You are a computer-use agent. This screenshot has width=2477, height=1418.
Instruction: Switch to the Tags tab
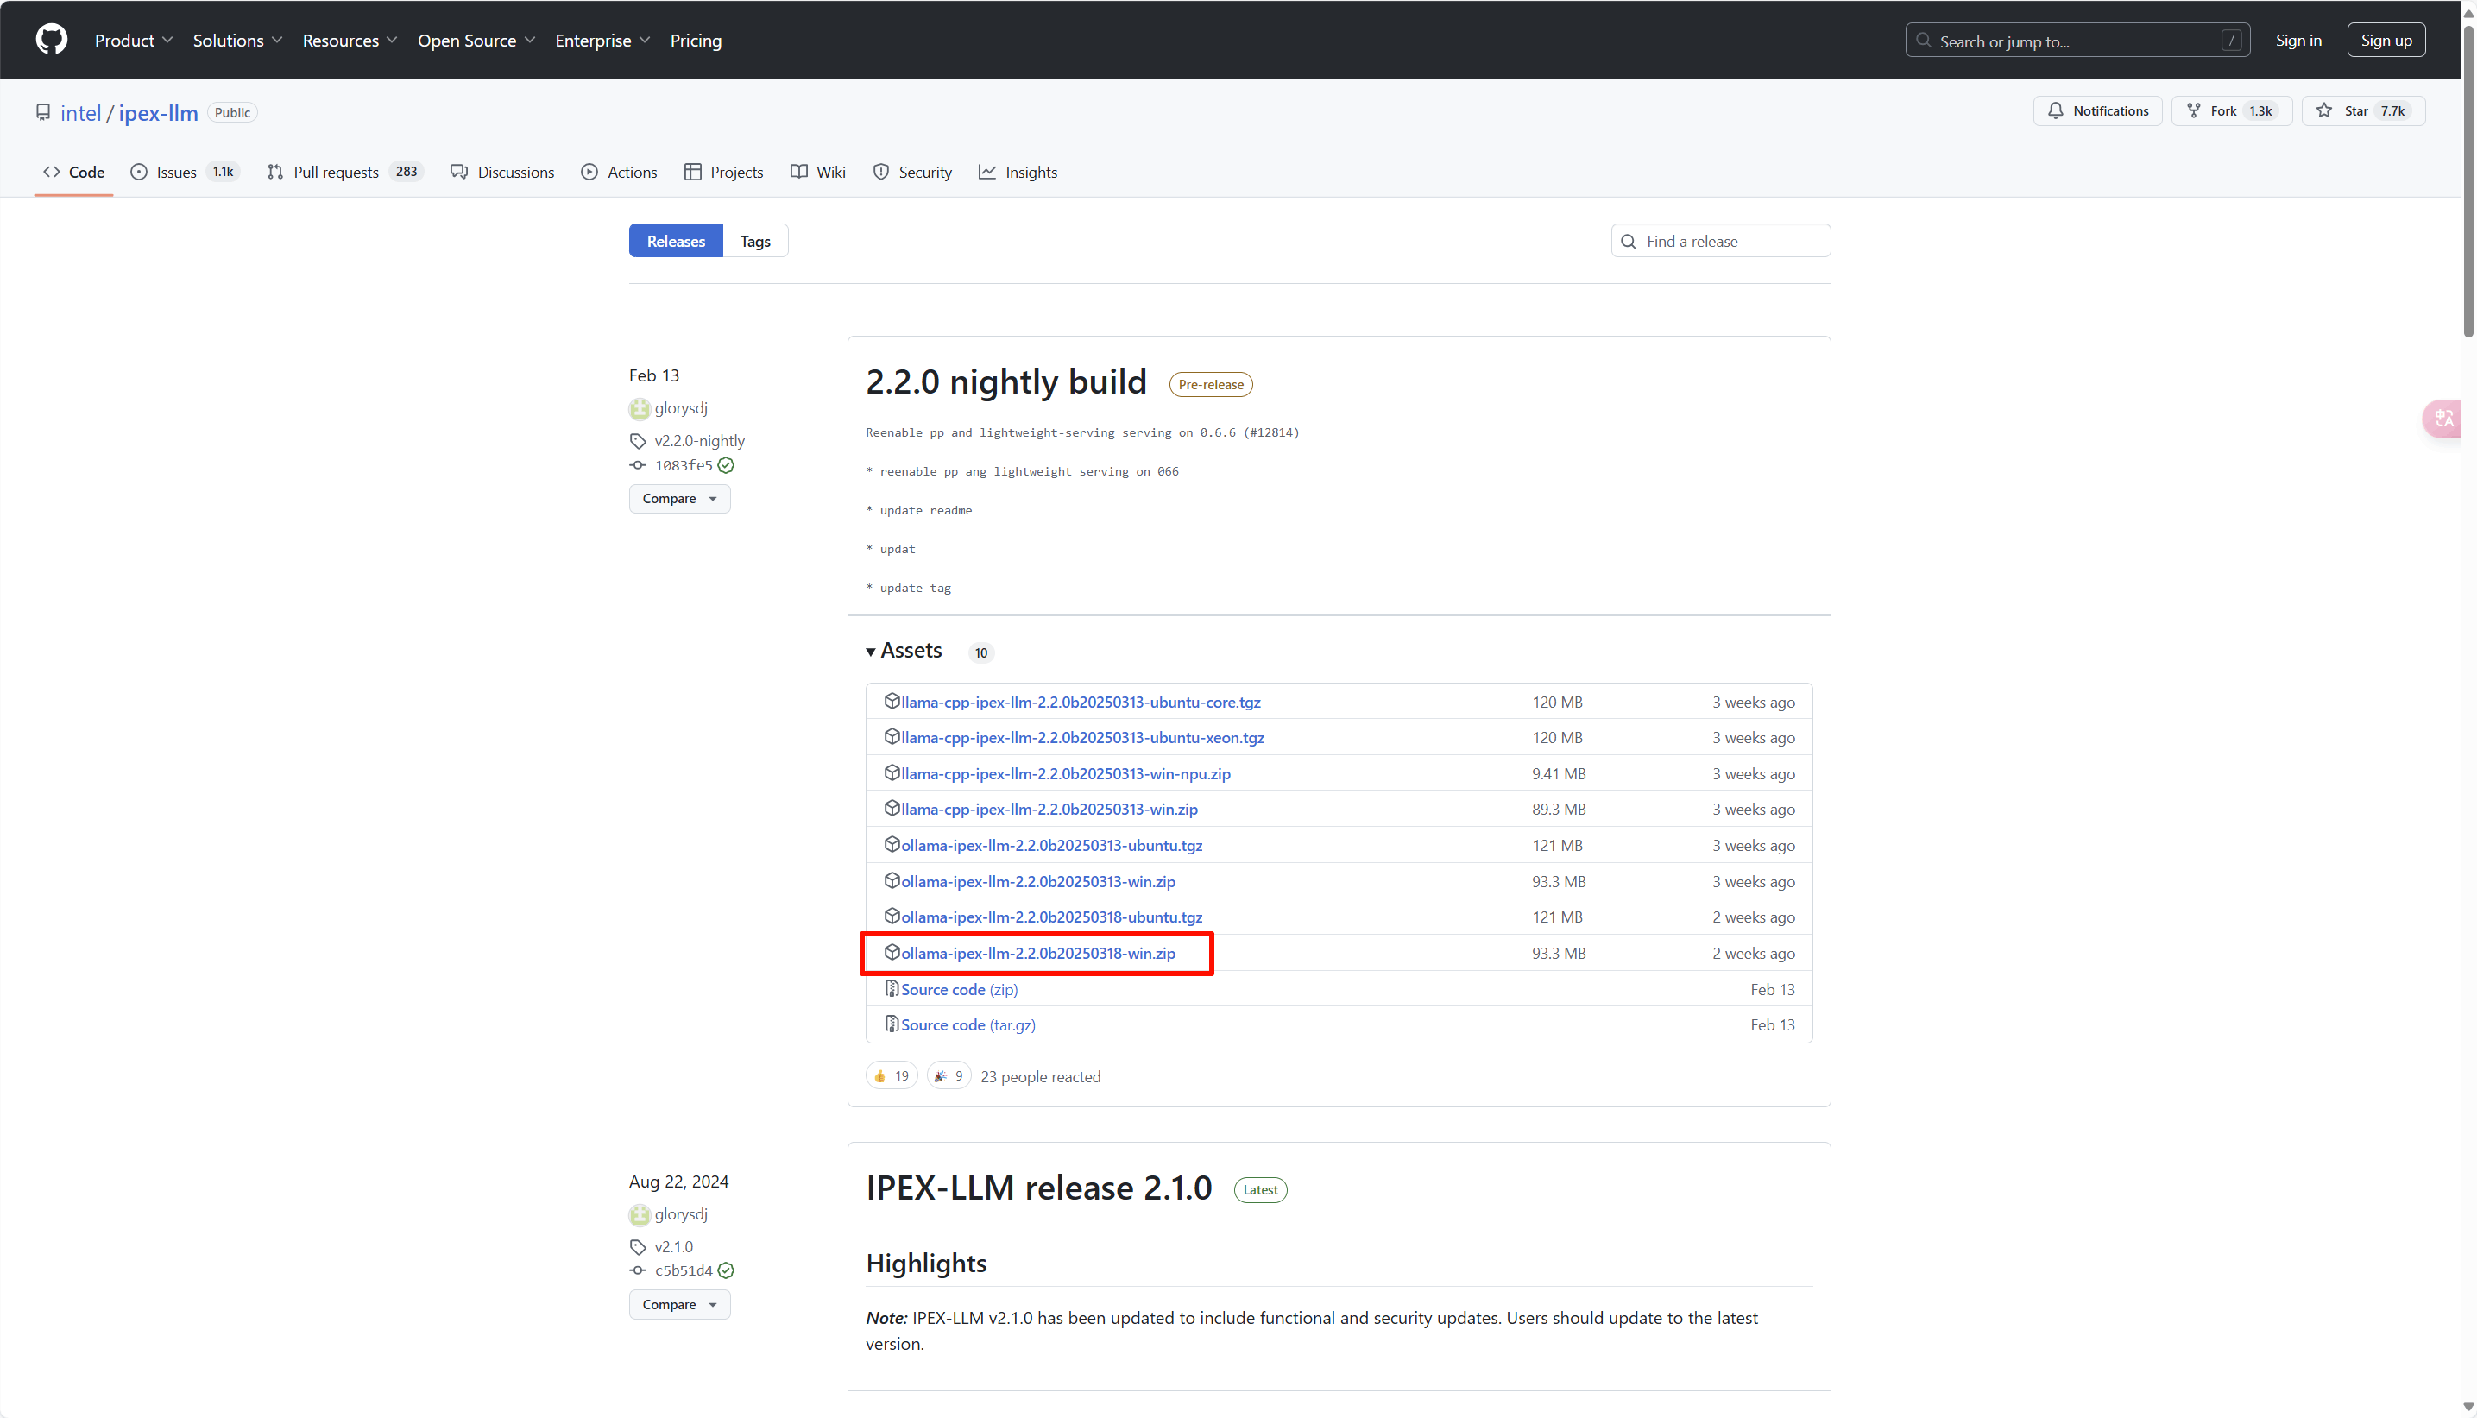pyautogui.click(x=754, y=241)
